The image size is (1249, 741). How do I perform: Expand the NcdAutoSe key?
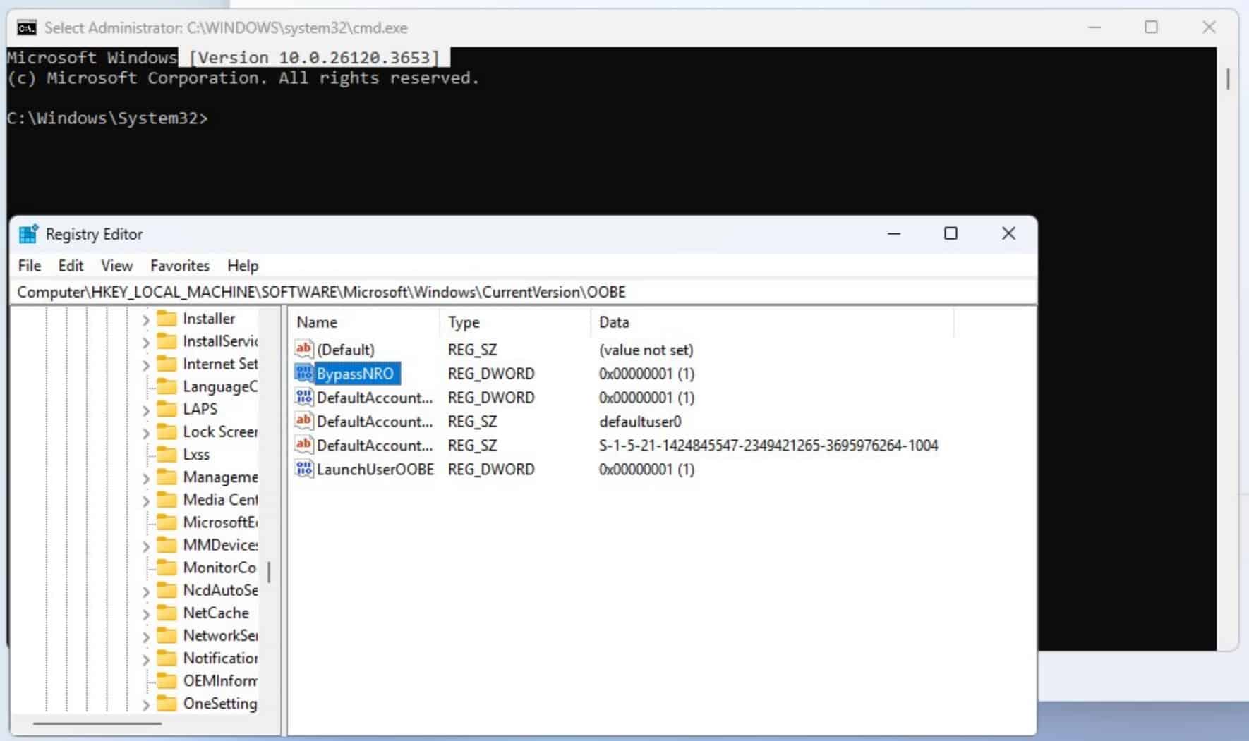146,591
